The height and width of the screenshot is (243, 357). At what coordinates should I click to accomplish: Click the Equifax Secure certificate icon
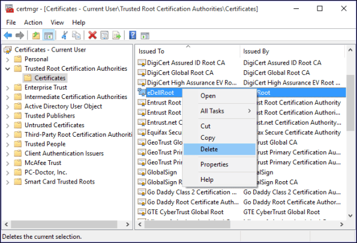click(142, 133)
